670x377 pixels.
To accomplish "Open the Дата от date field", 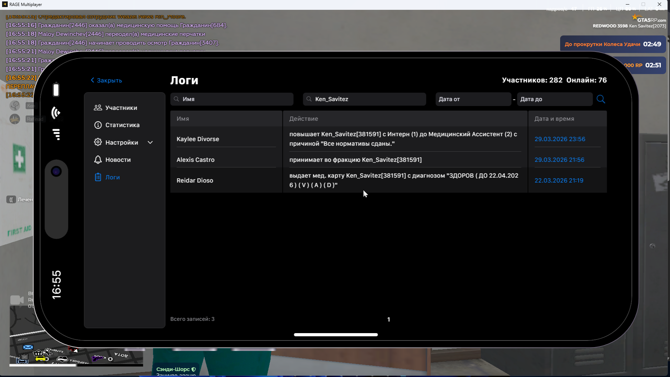I will click(473, 99).
